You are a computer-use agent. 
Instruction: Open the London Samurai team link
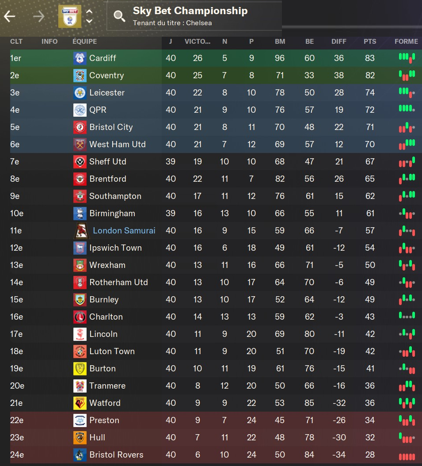pos(124,230)
